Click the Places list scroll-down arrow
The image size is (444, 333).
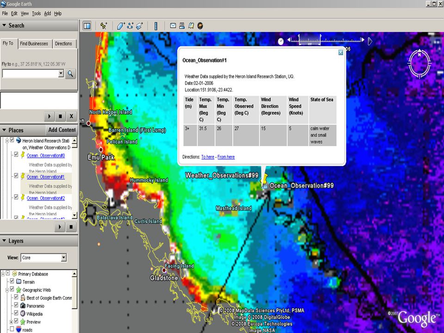click(x=74, y=216)
